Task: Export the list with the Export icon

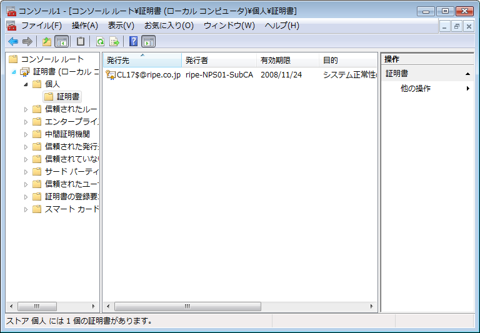Action: 114,41
